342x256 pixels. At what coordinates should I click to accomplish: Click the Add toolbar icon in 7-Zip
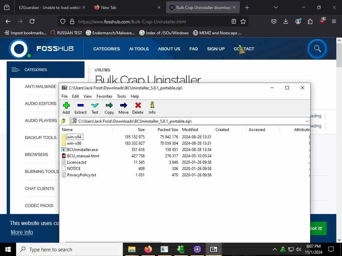pyautogui.click(x=66, y=108)
